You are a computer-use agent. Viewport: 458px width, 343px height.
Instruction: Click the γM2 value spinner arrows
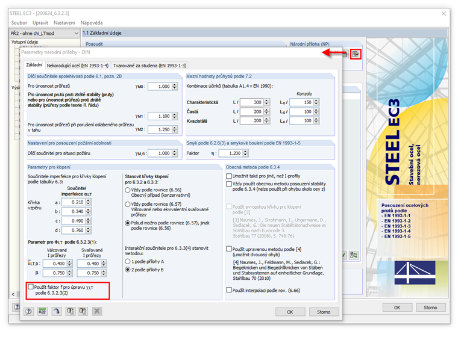(175, 129)
